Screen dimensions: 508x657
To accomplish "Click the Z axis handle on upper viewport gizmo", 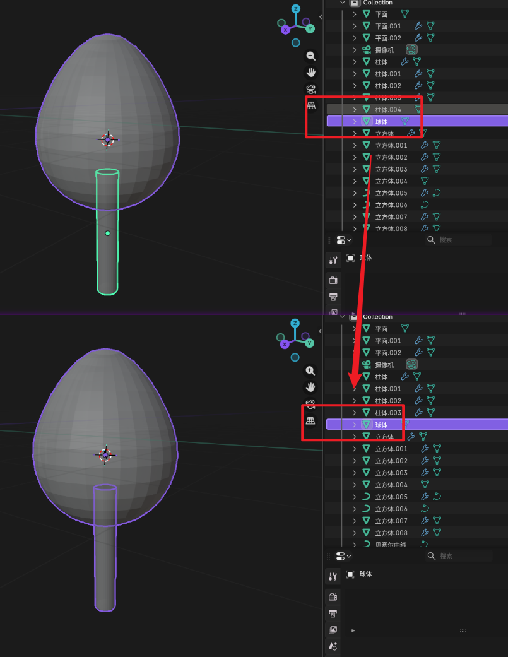I will point(296,9).
